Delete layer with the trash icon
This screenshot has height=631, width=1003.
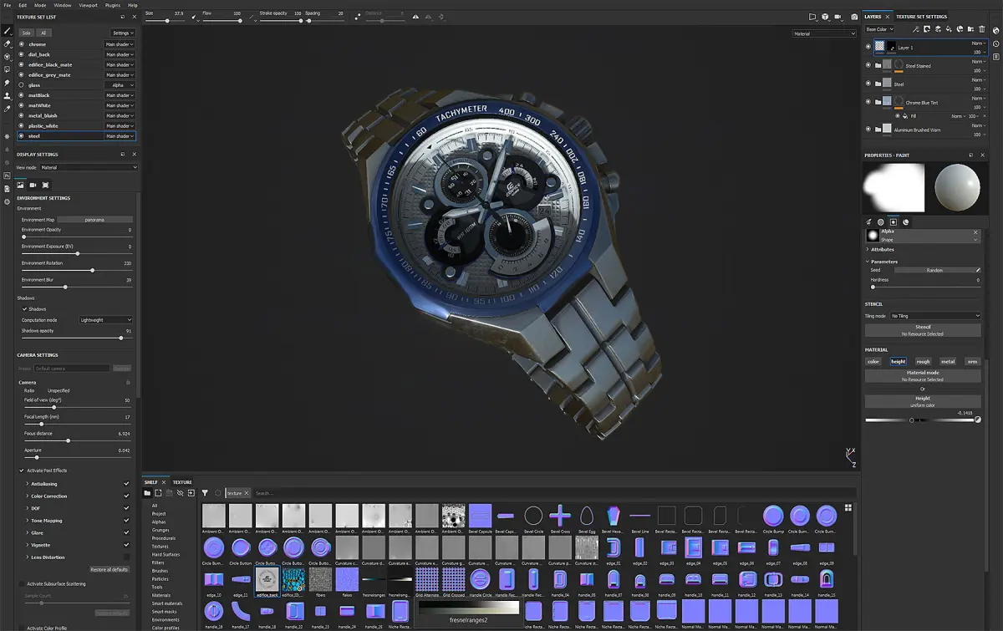(x=981, y=29)
